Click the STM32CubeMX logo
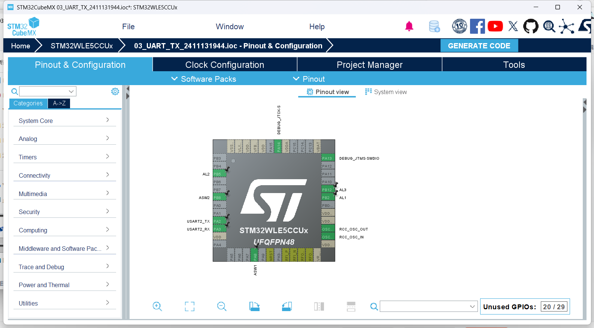The height and width of the screenshot is (328, 594). (23, 27)
